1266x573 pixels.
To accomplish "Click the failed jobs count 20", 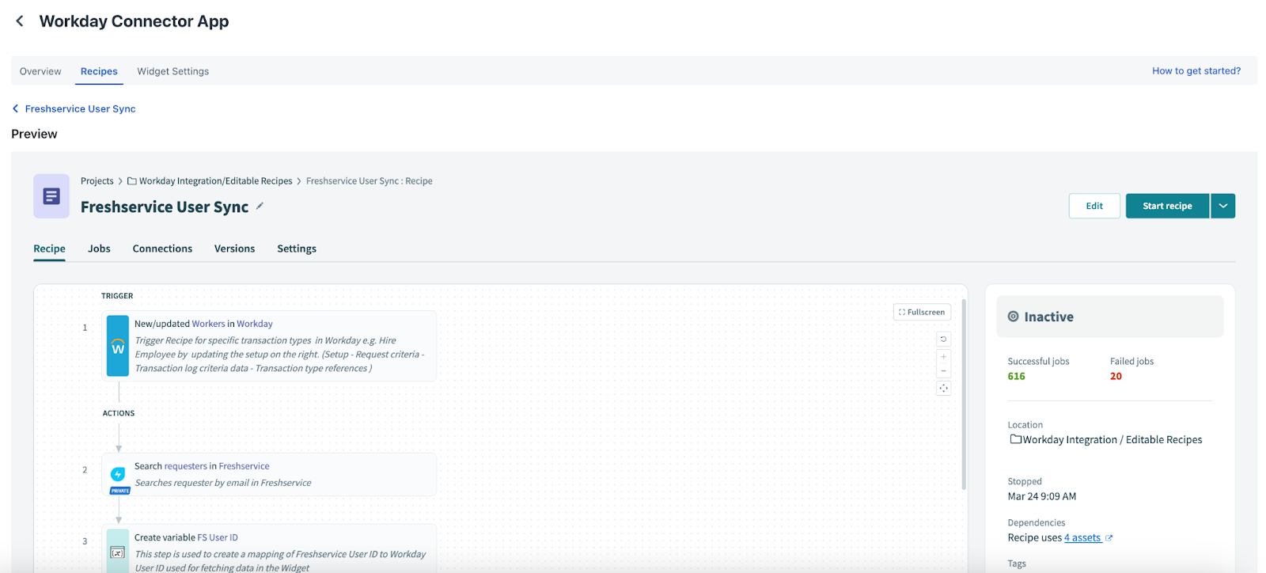I will click(1116, 377).
